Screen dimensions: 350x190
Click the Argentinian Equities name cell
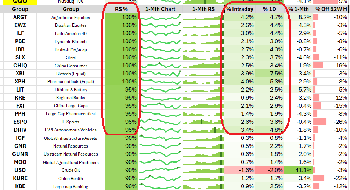point(71,17)
